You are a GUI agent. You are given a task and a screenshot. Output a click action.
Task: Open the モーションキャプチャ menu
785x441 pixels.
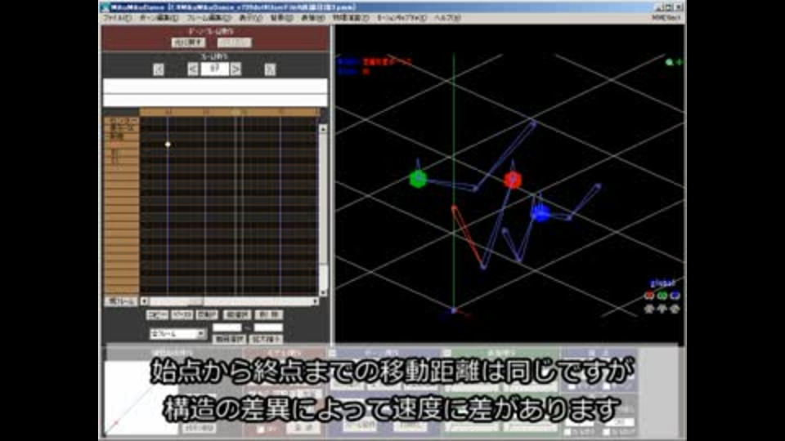click(x=401, y=18)
